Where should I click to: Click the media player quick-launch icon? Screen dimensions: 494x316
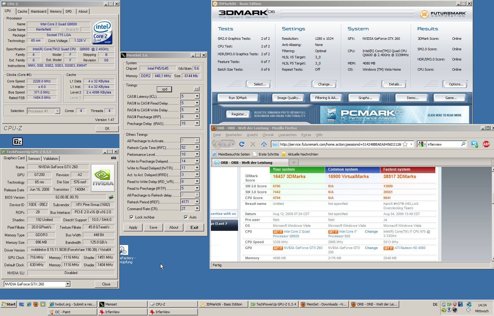[43, 304]
